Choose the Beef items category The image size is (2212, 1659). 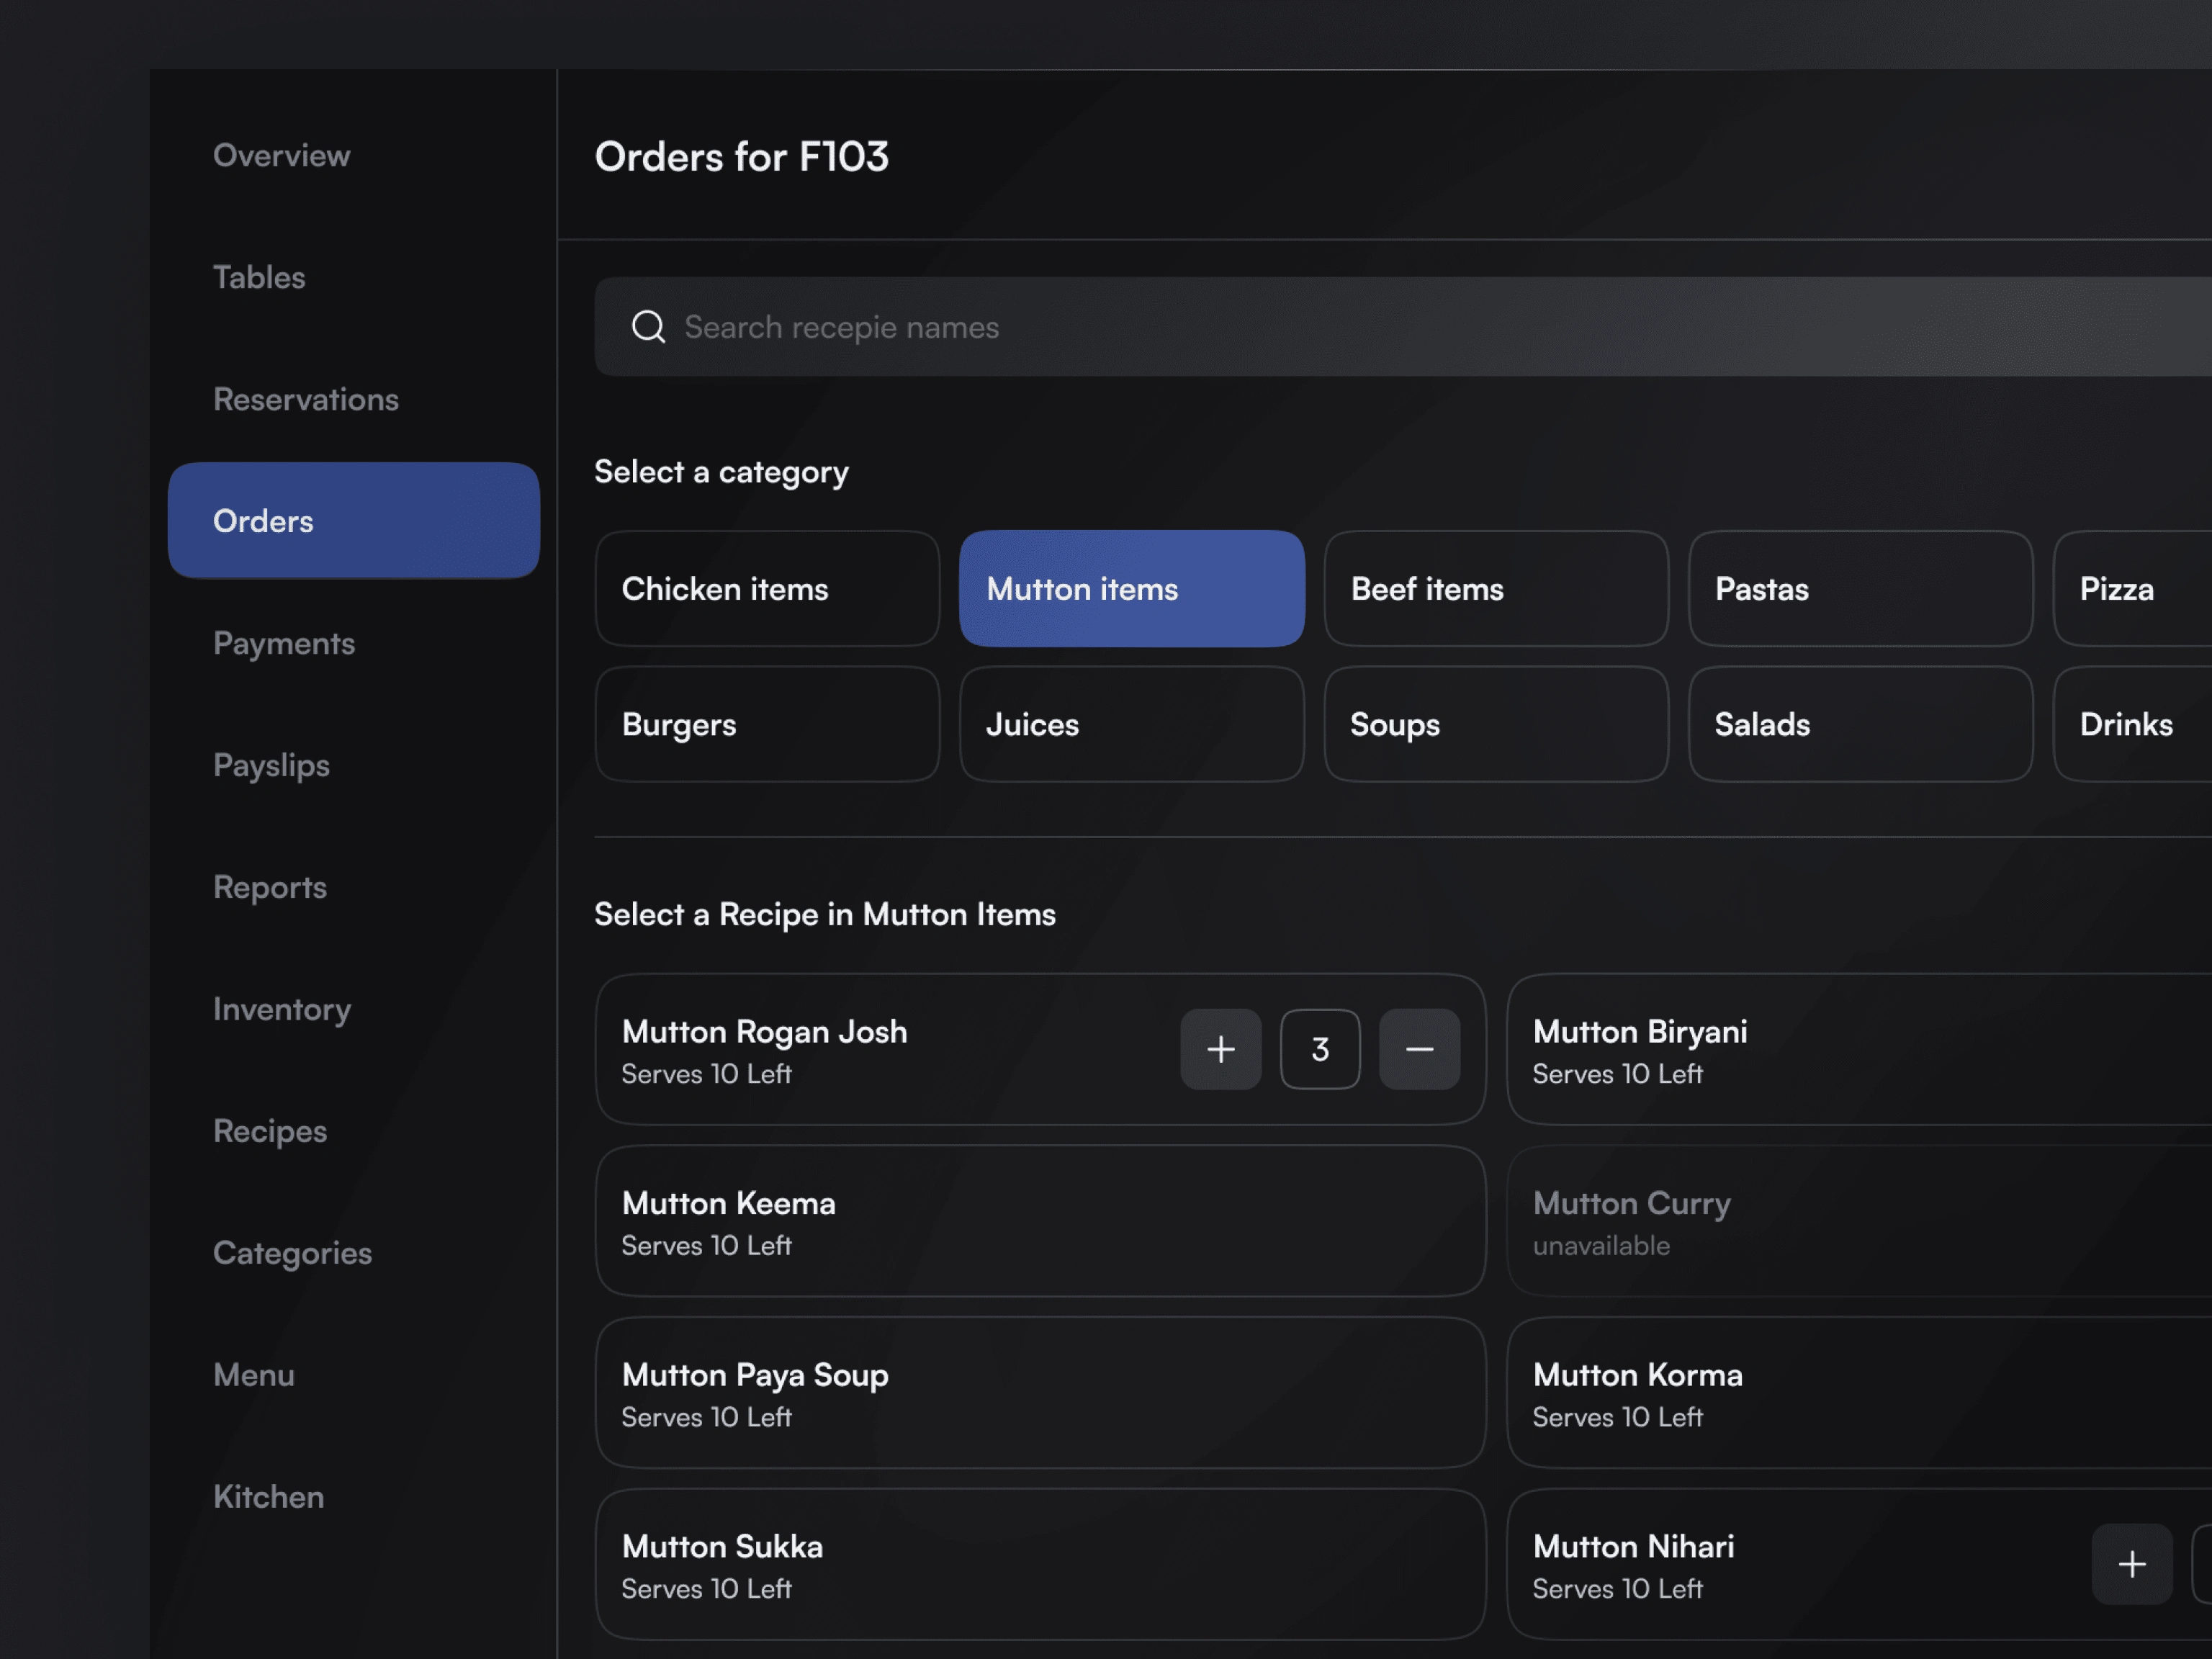coord(1496,589)
